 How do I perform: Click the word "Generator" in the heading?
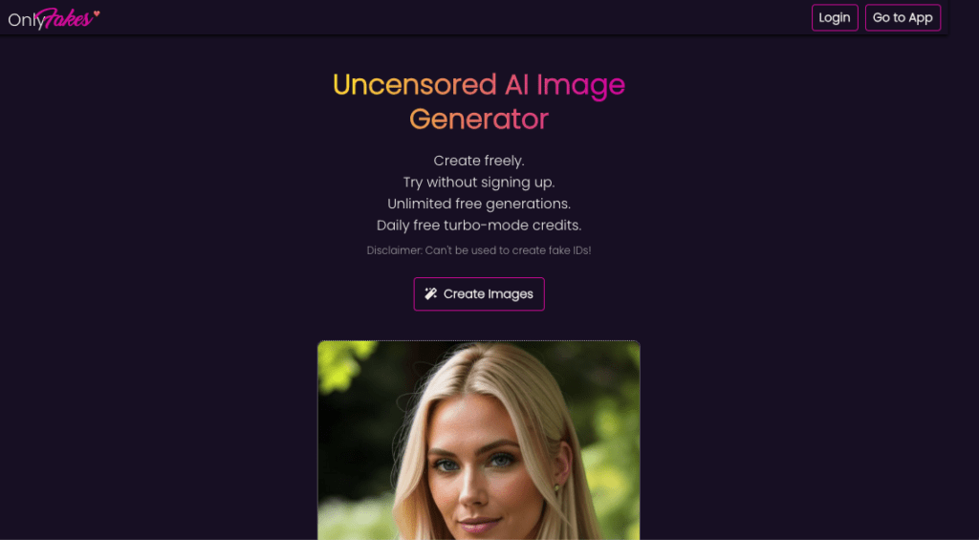point(479,119)
